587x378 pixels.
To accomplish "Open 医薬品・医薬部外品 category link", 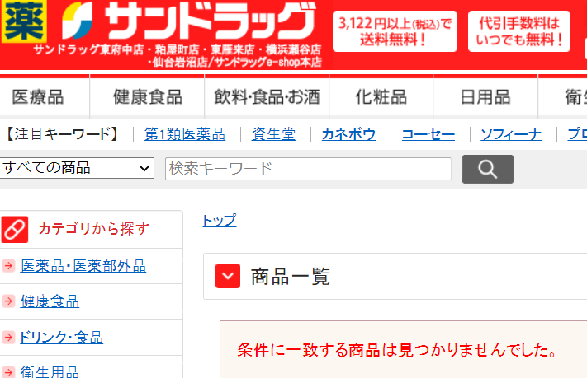I will coord(83,266).
